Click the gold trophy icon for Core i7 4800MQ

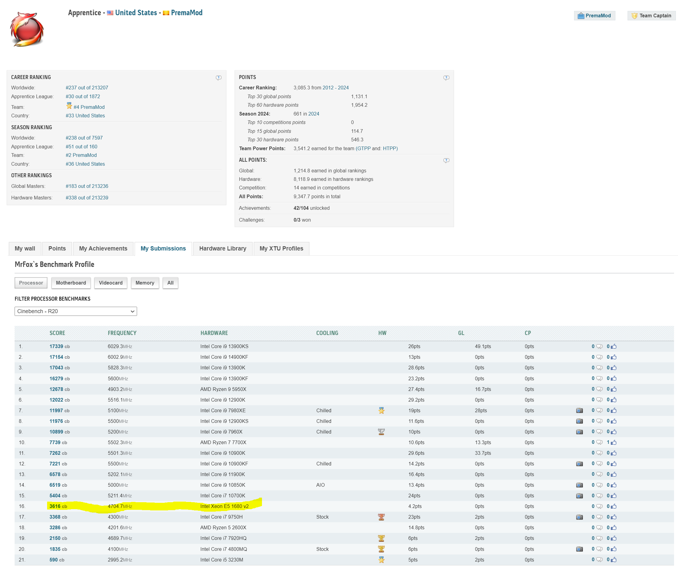(381, 549)
